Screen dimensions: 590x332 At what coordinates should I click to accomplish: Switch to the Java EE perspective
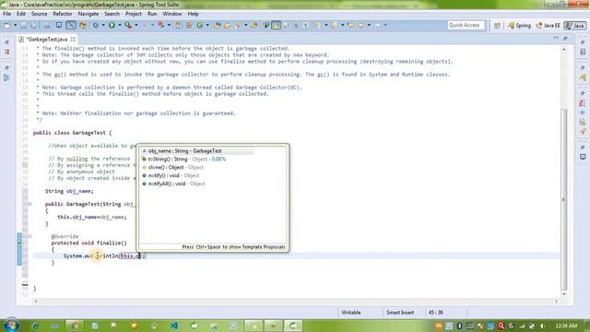pyautogui.click(x=549, y=25)
